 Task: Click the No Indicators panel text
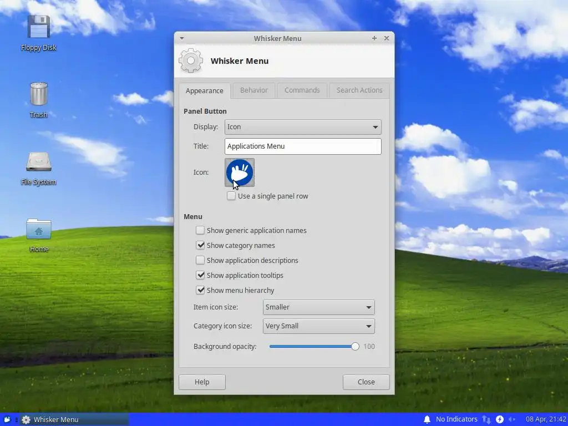point(457,419)
